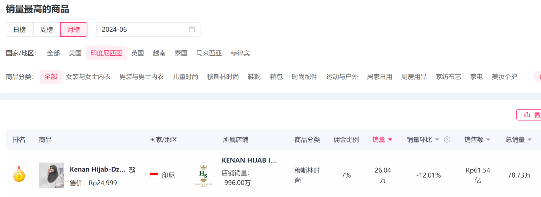
Task: Choose category 运动与户外
Action: pyautogui.click(x=342, y=77)
